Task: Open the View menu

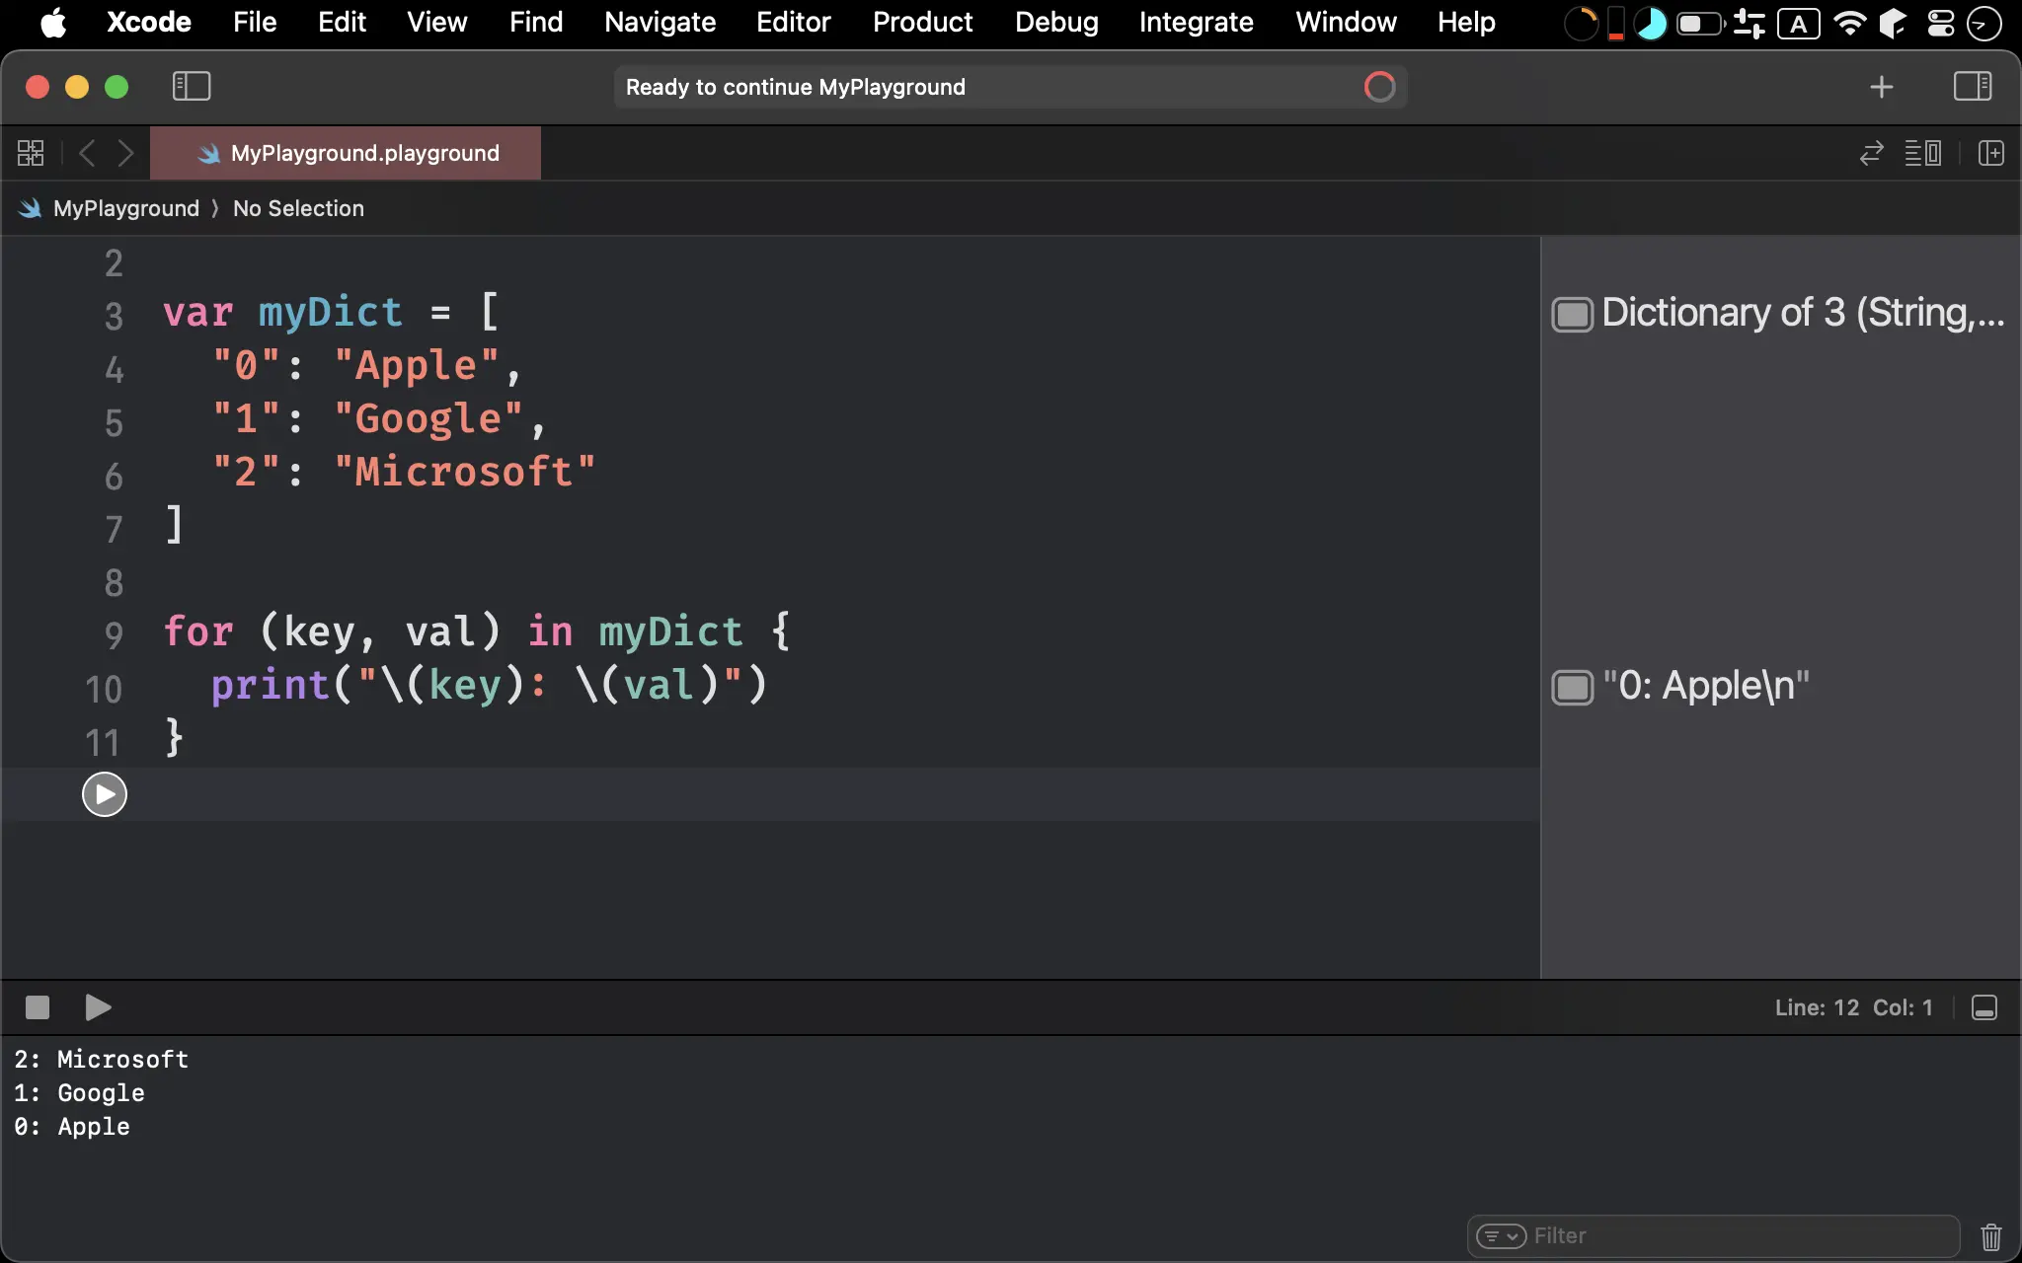Action: (x=437, y=22)
